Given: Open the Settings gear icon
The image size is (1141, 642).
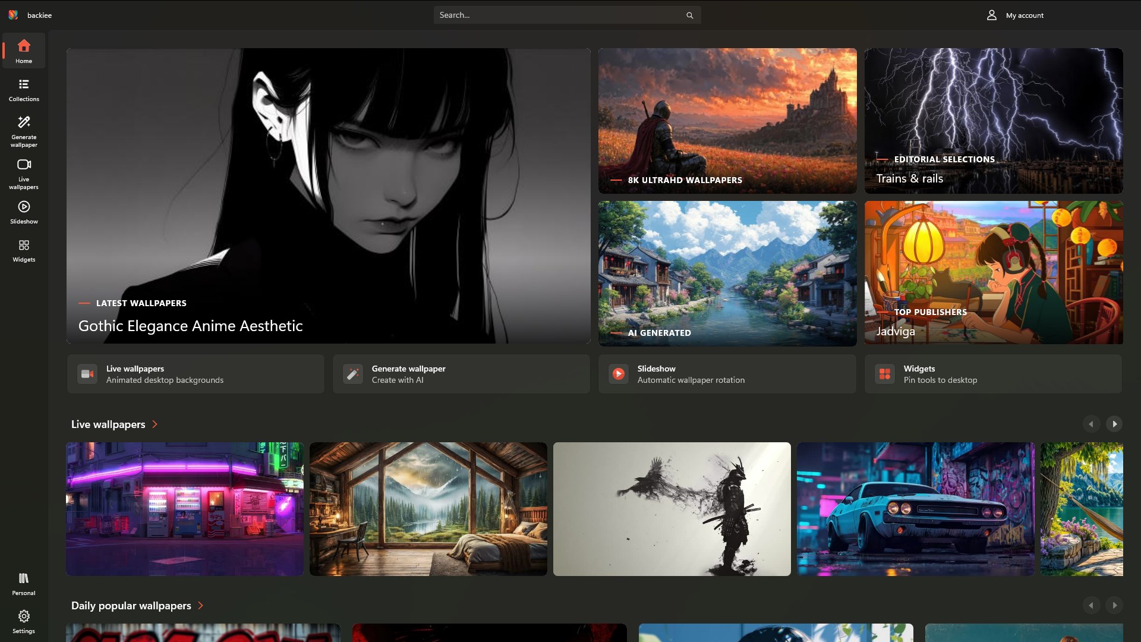Looking at the screenshot, I should pyautogui.click(x=24, y=616).
